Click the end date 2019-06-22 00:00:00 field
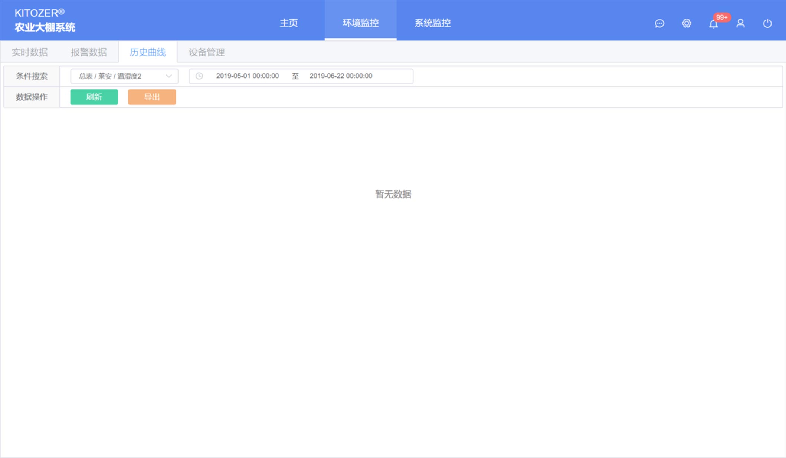Screen dimensions: 786x458 341,76
